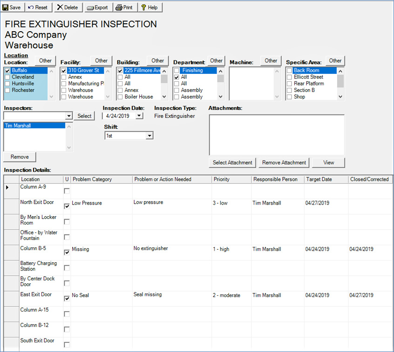Select Tim Marshall in inspectors list
This screenshot has width=394, height=352.
pyautogui.click(x=34, y=126)
